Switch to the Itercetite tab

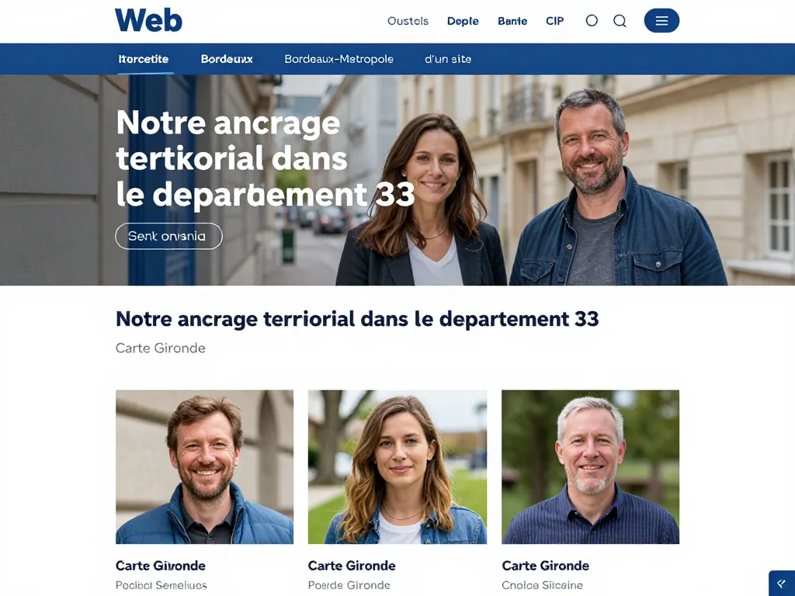point(144,59)
